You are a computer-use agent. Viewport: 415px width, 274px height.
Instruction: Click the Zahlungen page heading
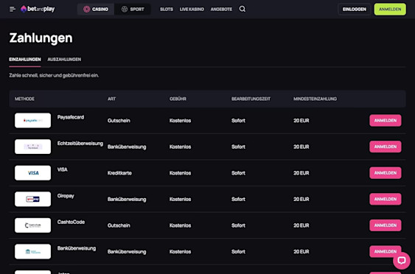pyautogui.click(x=41, y=38)
